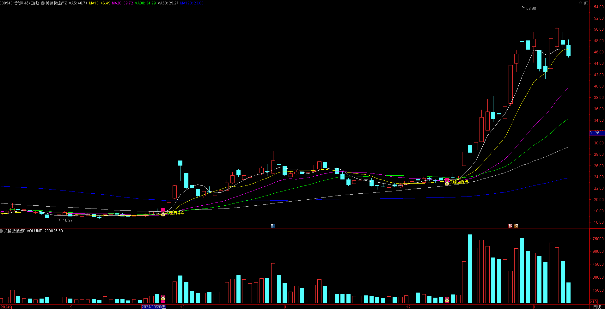Click the 日线 period button at bottom right
Image resolution: width=605 pixels, height=309 pixels.
pyautogui.click(x=597, y=307)
